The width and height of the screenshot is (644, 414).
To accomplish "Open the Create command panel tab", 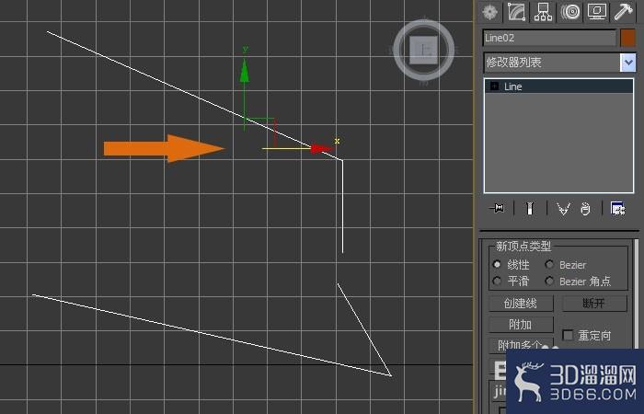I will [x=489, y=12].
